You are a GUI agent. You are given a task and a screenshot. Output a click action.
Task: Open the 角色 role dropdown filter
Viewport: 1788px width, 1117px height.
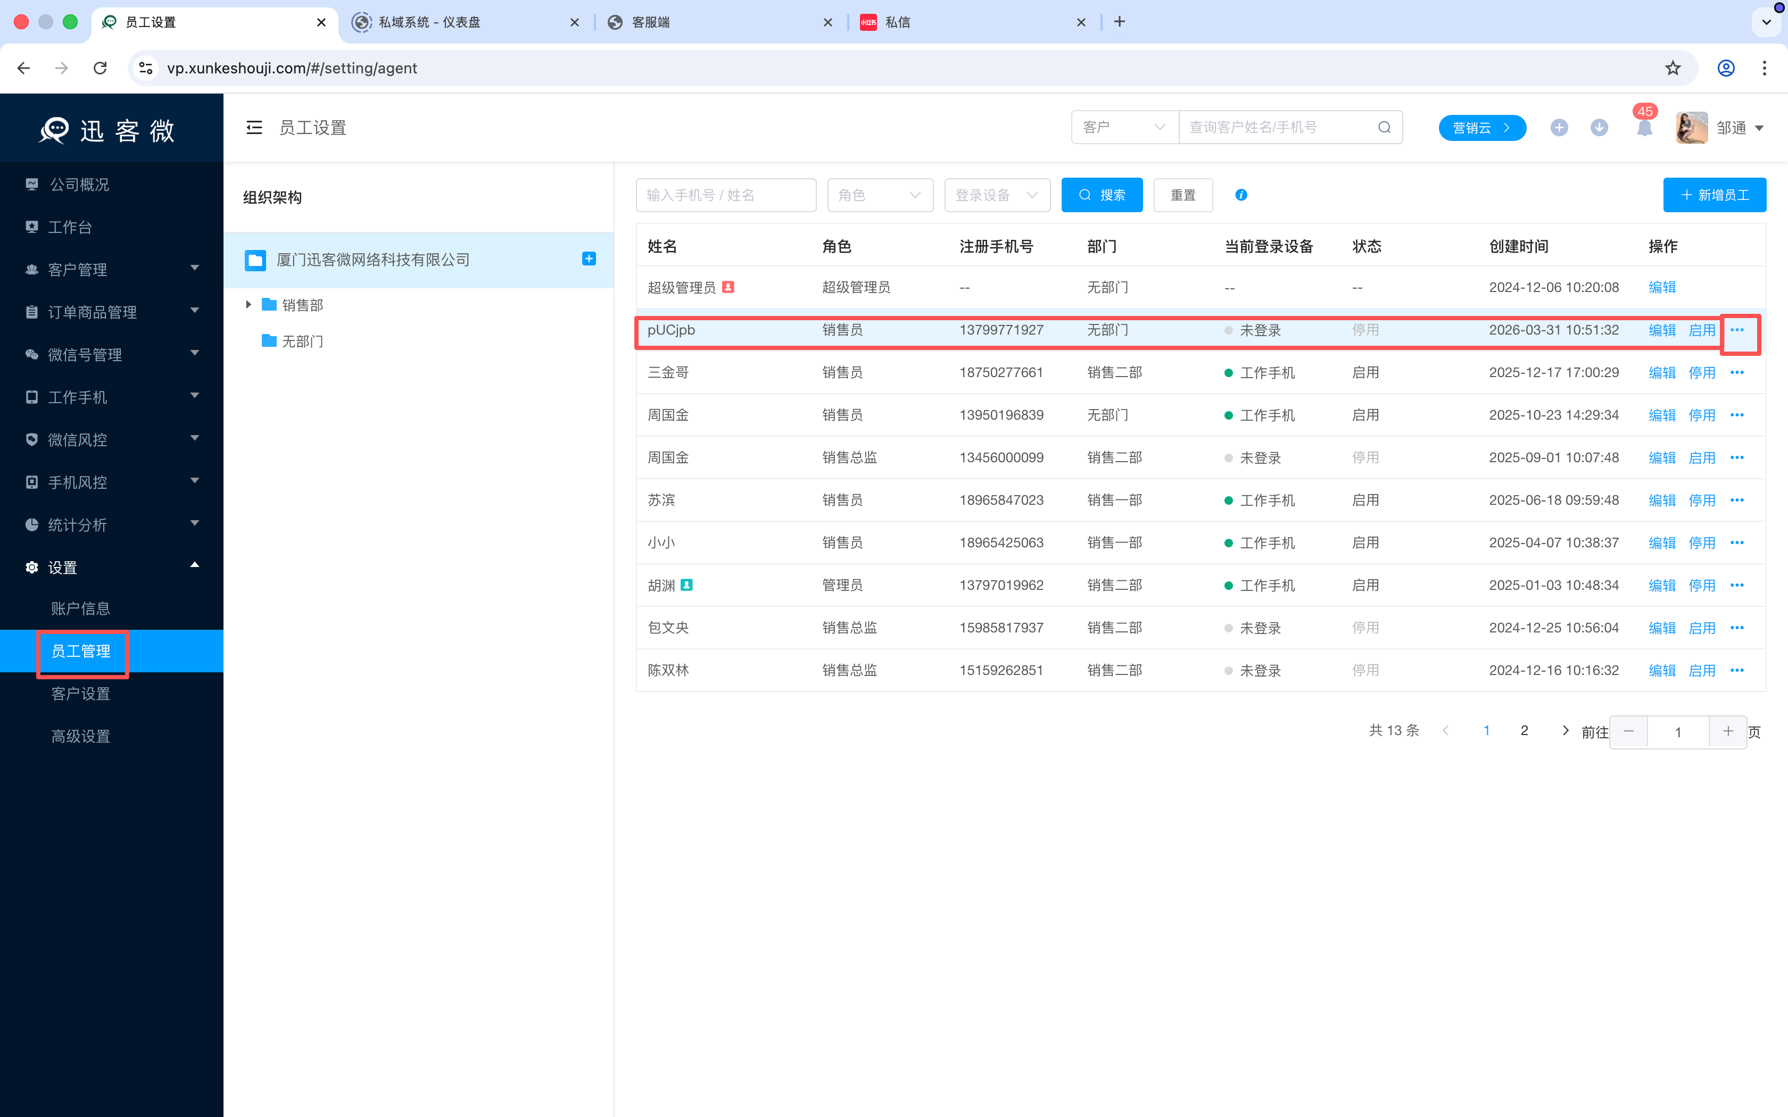(879, 195)
